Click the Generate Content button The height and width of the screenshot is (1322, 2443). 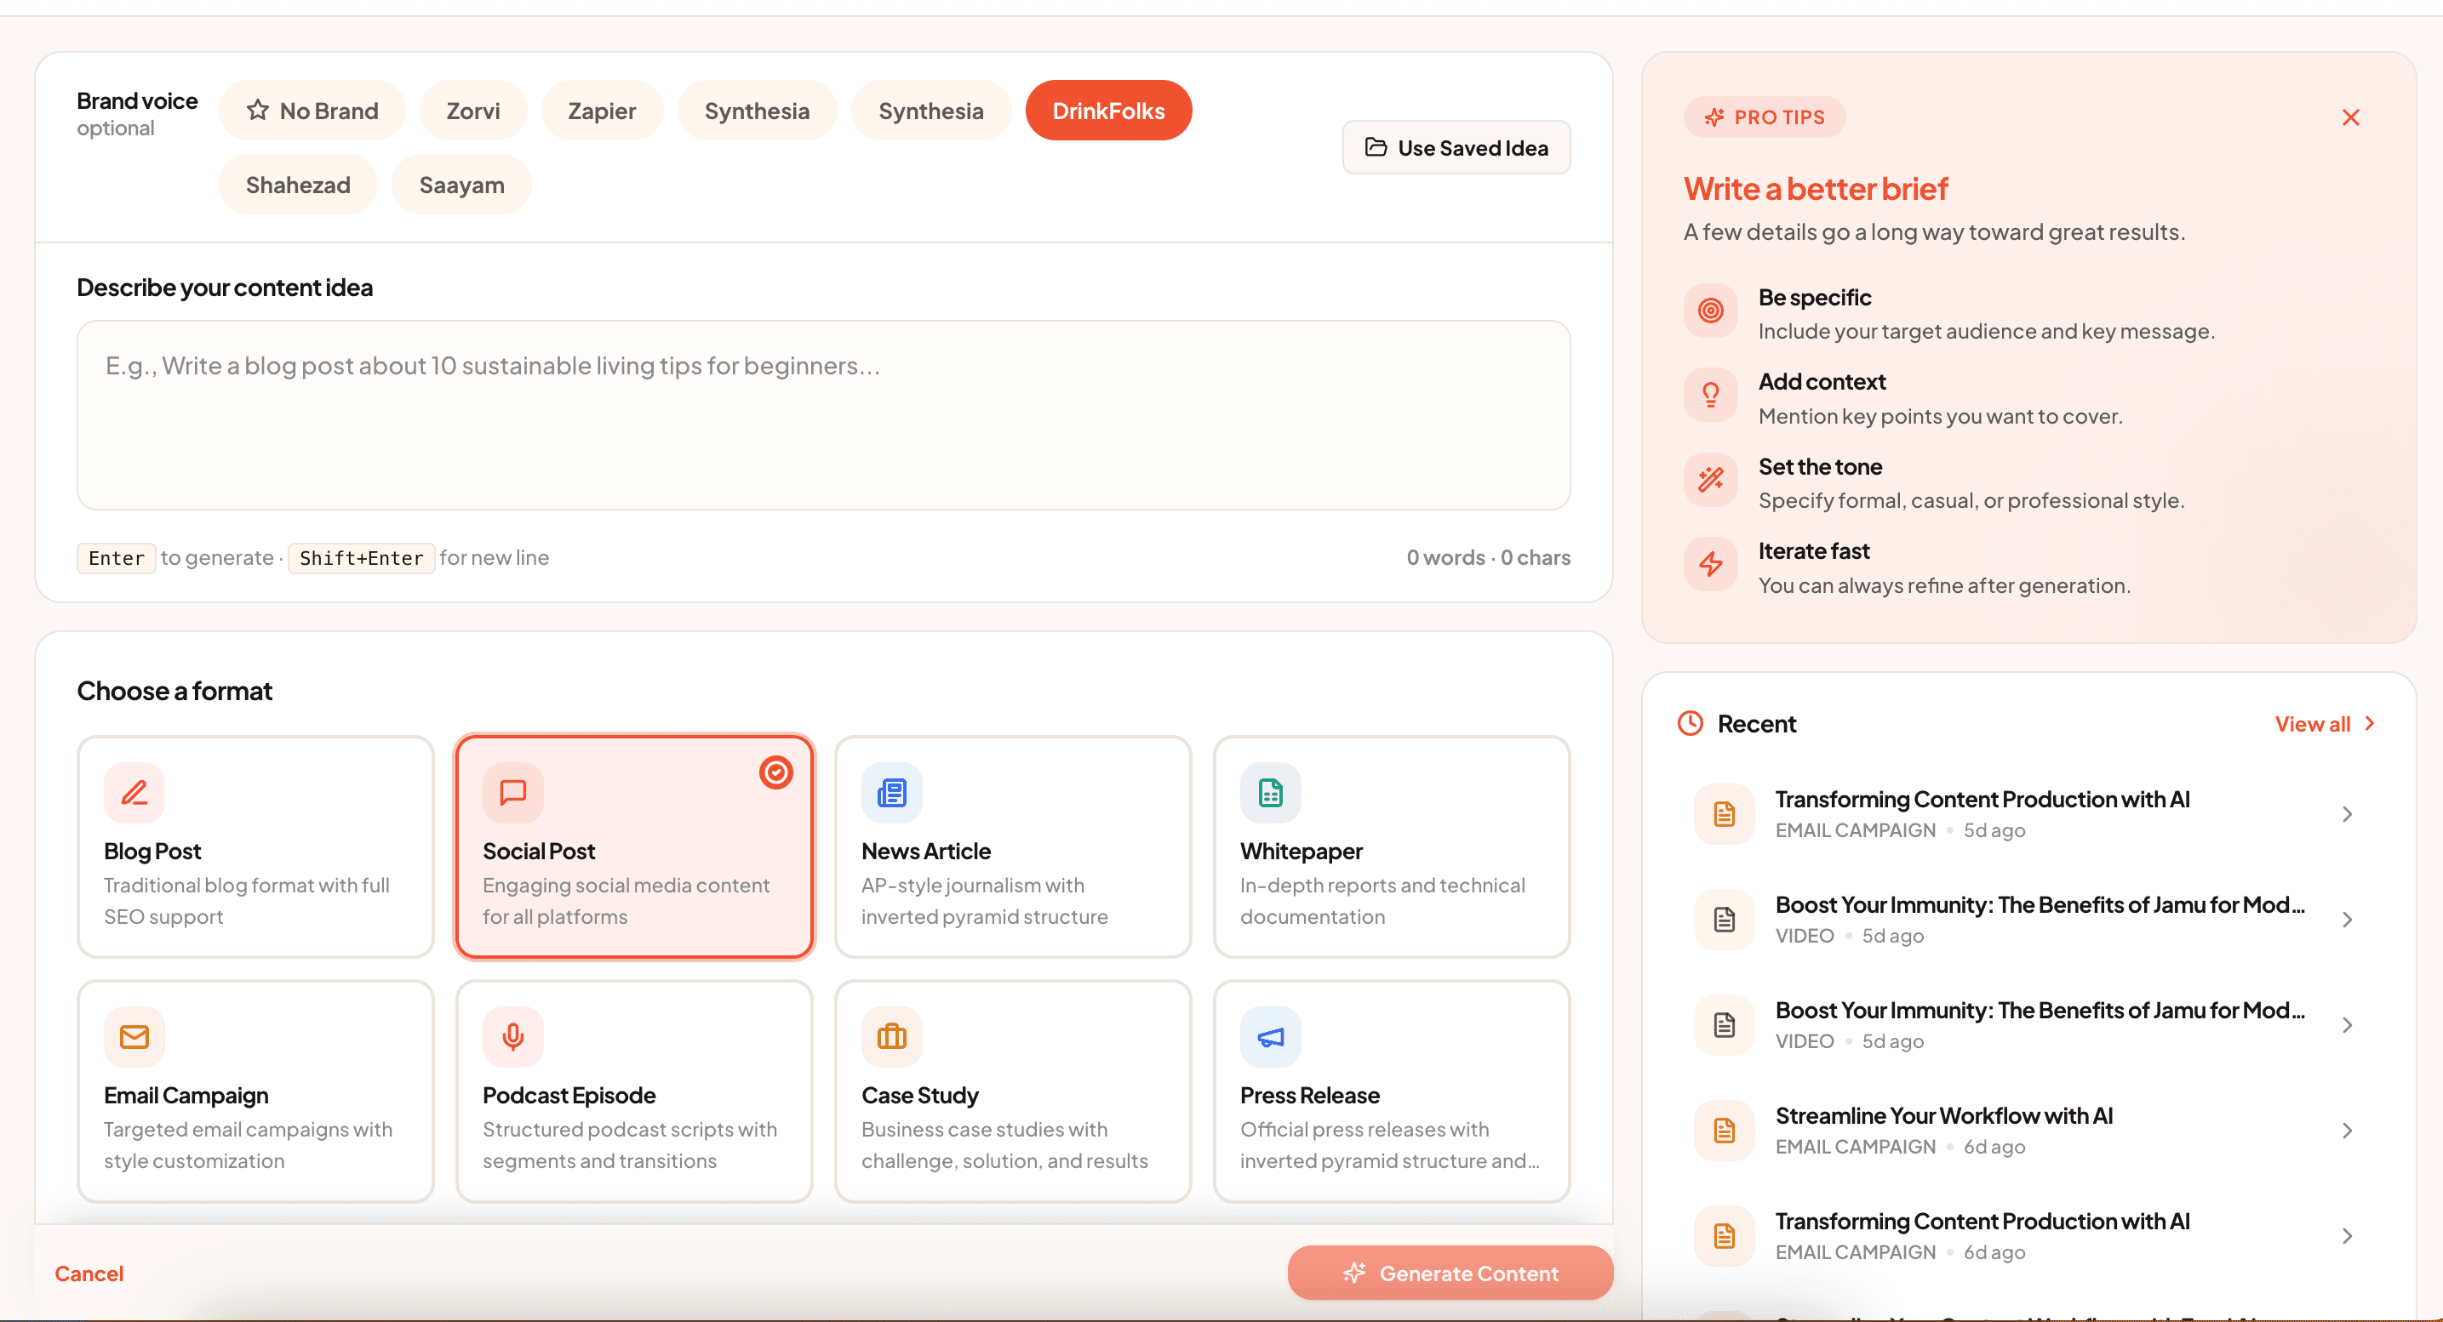[1450, 1274]
